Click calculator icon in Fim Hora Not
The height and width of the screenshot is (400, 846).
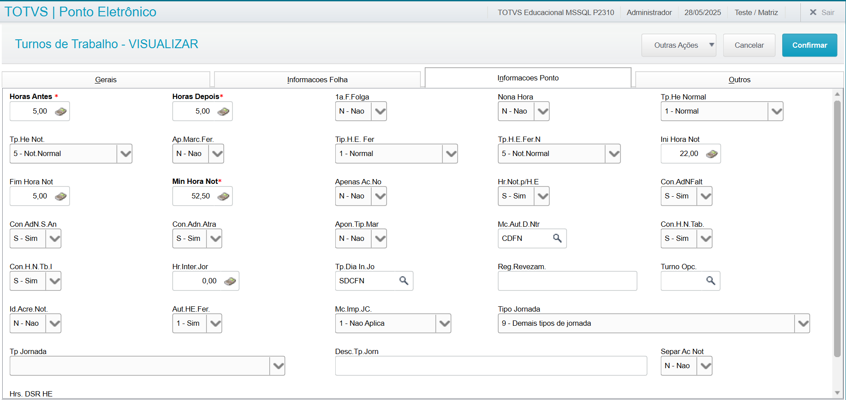point(61,196)
